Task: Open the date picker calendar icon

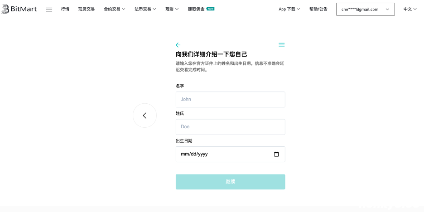Action: click(x=276, y=154)
